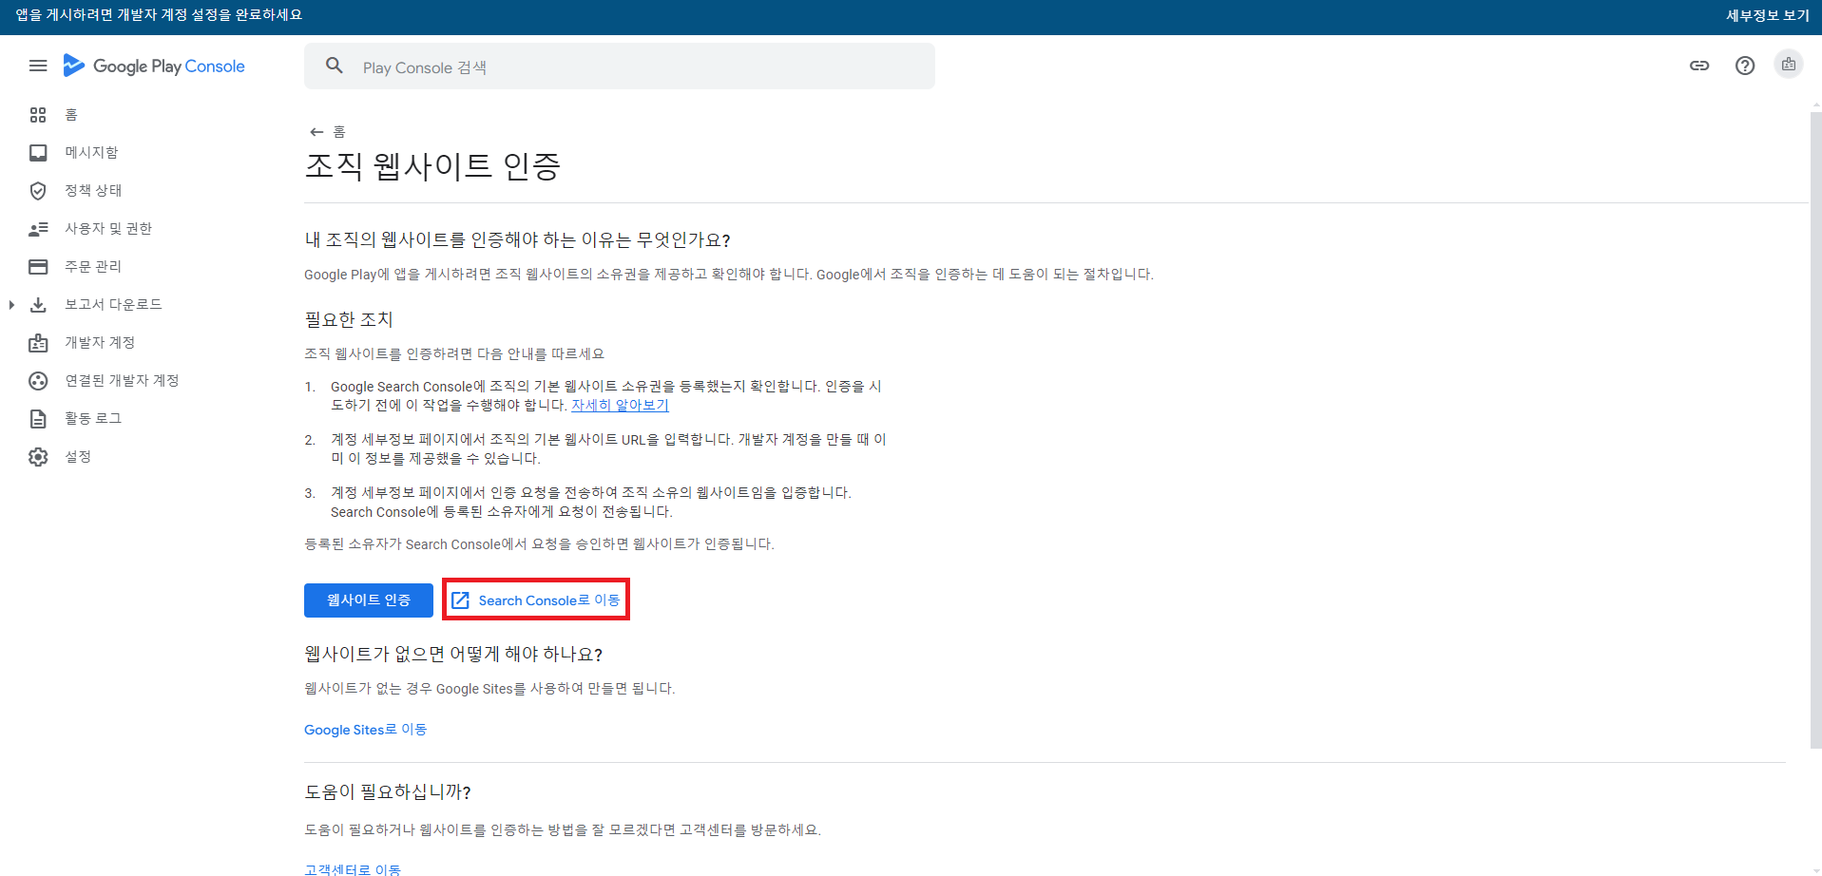Click the back arrow next to 홈
Screen dimensions: 1822x876
click(316, 132)
